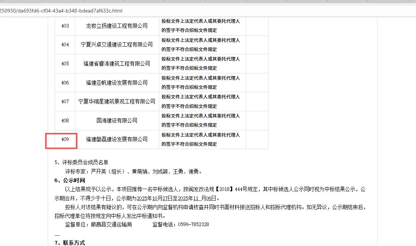This screenshot has width=416, height=246.
Task: Click the 评标专家 member list line
Action: pyautogui.click(x=134, y=171)
